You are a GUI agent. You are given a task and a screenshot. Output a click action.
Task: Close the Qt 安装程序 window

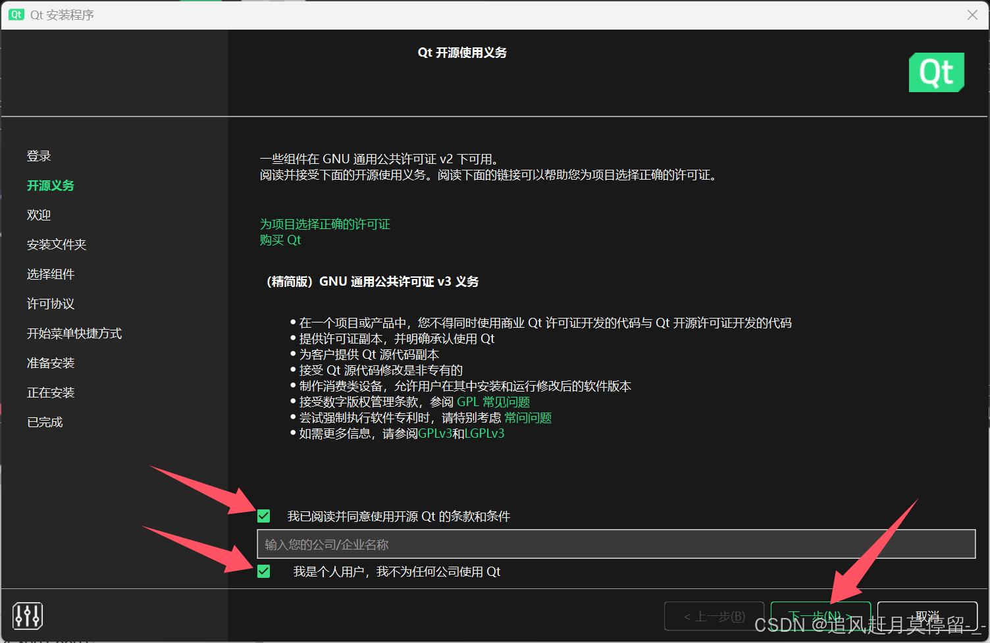pyautogui.click(x=972, y=14)
